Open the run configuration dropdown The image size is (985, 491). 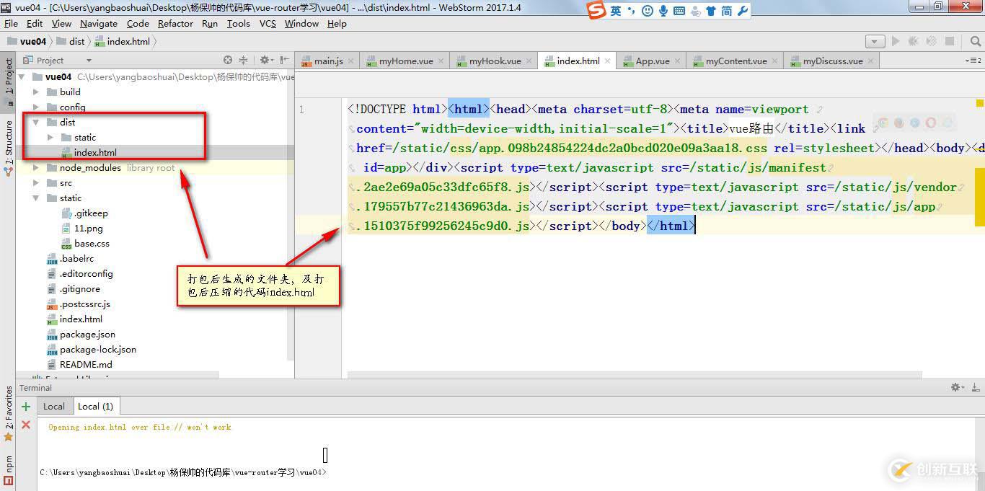pos(875,42)
